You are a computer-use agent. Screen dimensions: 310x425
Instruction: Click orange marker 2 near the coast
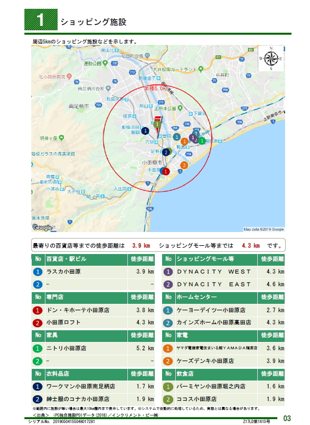[x=184, y=165]
